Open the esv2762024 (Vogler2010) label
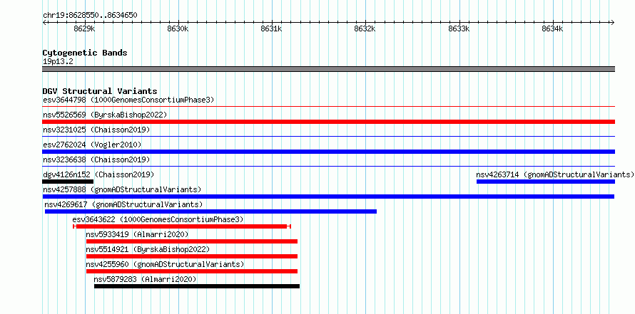635x314 pixels. click(x=92, y=145)
